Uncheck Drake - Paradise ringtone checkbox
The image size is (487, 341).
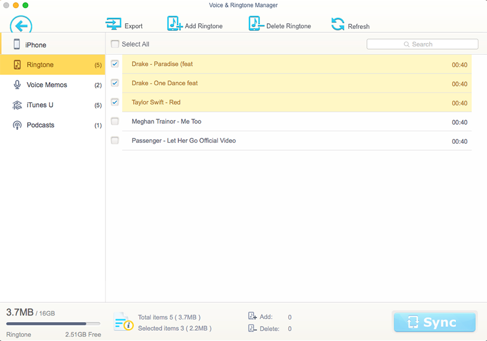[x=115, y=64]
